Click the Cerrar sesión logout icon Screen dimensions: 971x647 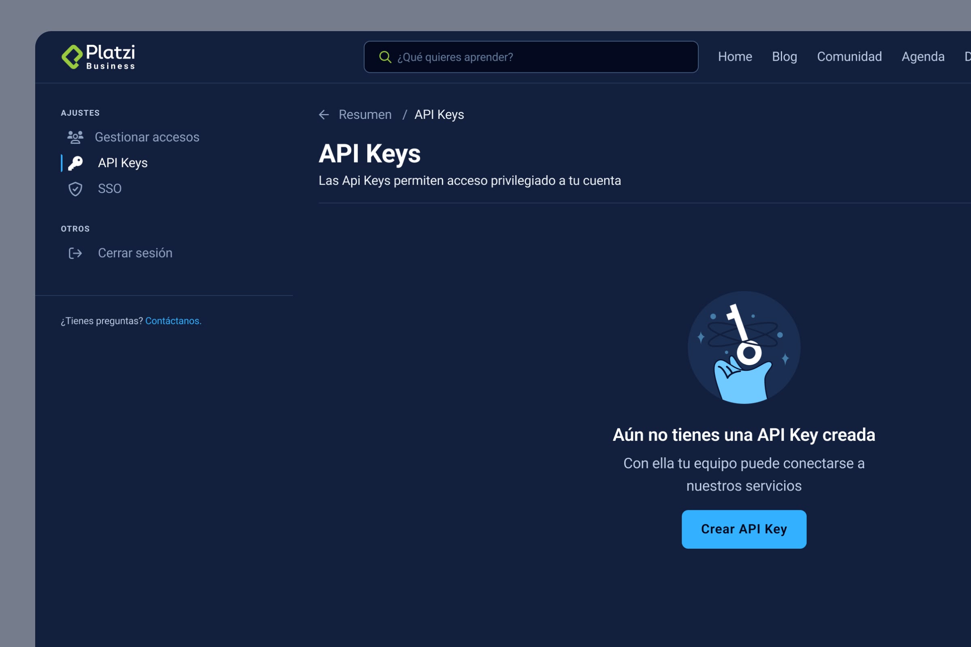75,253
